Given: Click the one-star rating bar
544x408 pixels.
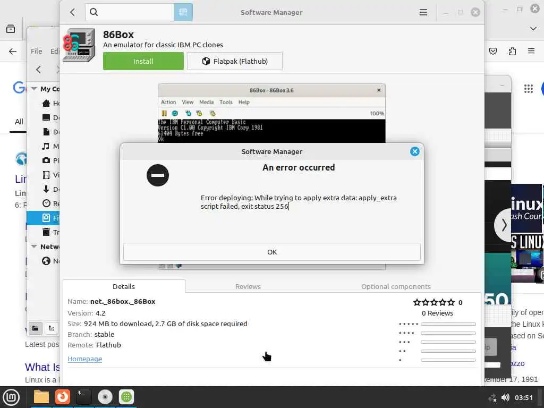Looking at the screenshot, I should pyautogui.click(x=448, y=360).
